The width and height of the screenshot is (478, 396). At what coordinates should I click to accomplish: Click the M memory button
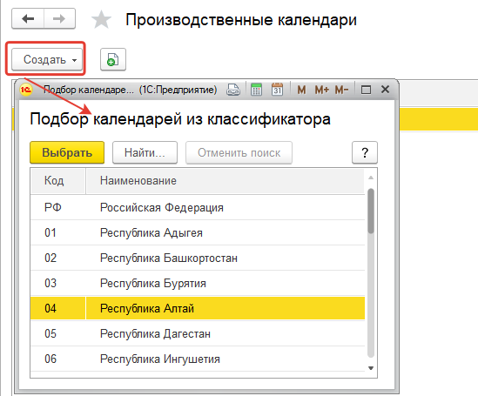[301, 90]
